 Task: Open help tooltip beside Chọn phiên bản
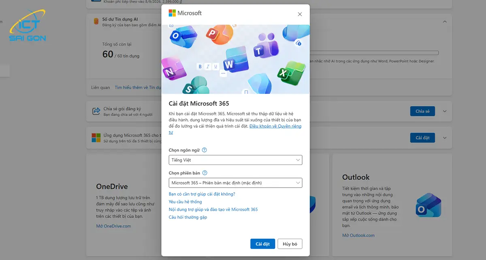[205, 173]
